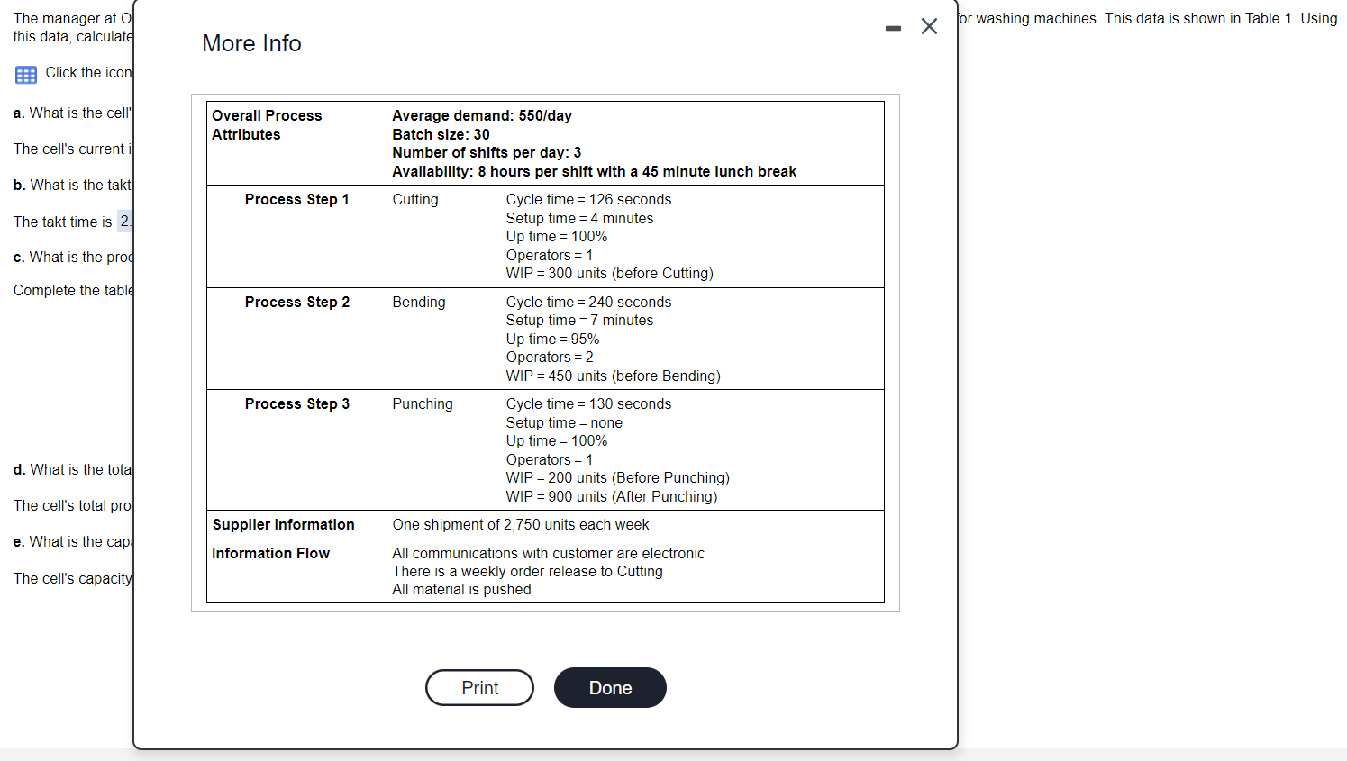This screenshot has width=1347, height=761.
Task: Select "Average demand: 550/day" text
Action: pyautogui.click(x=482, y=115)
